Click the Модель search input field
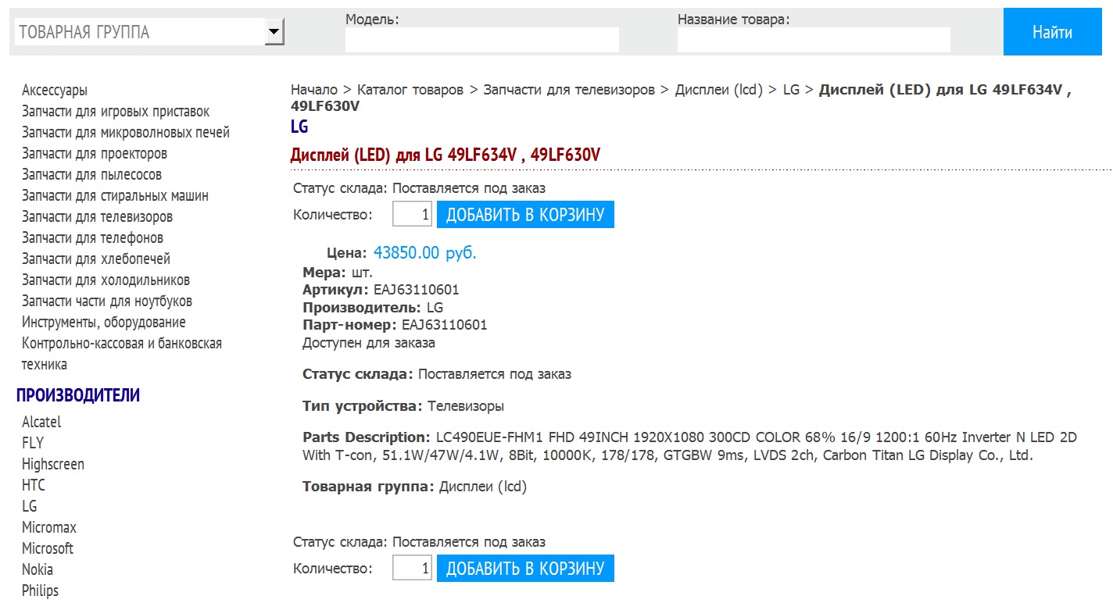Screen dimensions: 1113x603 coord(481,40)
